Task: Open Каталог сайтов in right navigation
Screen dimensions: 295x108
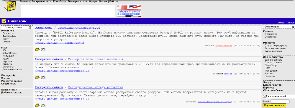Action: pyautogui.click(x=272, y=85)
